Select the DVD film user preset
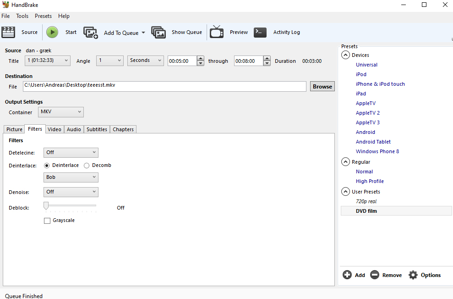453x299 pixels. tap(396, 211)
